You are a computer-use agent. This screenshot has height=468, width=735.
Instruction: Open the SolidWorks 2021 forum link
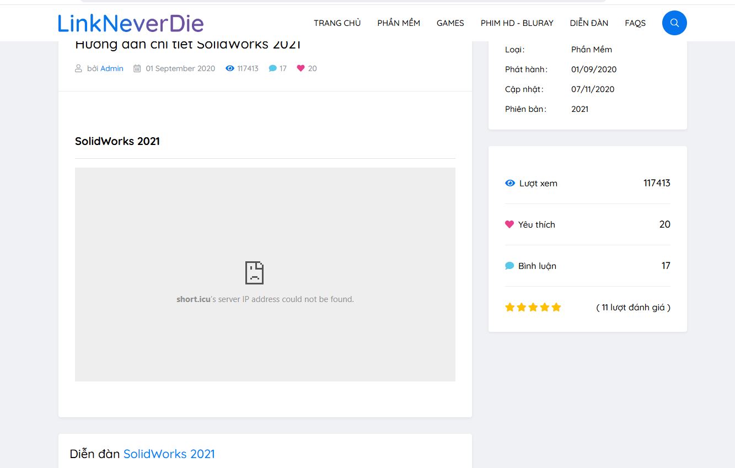coord(169,454)
